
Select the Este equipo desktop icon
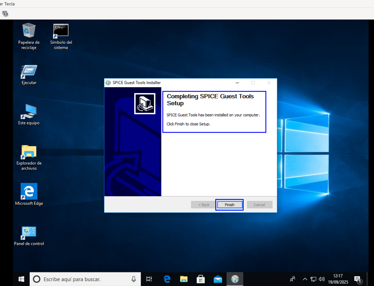click(29, 115)
